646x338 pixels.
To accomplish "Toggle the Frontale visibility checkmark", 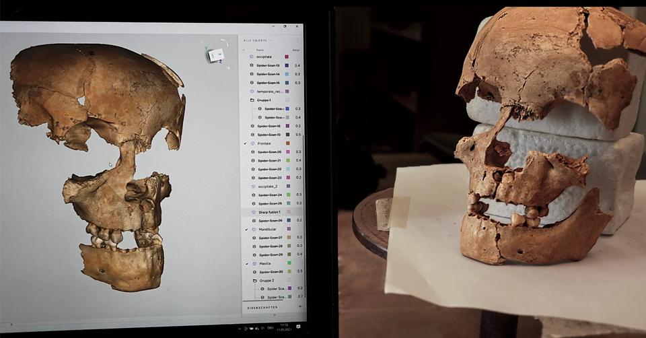I will tap(246, 143).
